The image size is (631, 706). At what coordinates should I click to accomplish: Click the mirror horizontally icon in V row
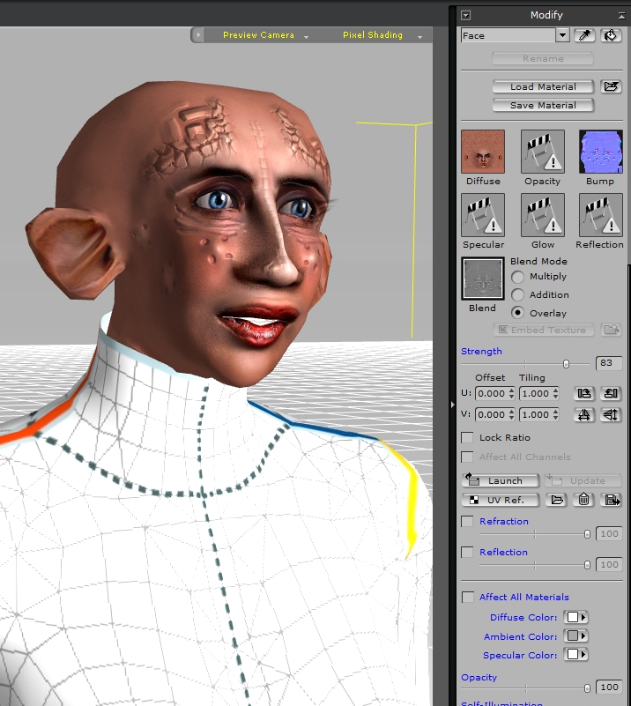coord(584,414)
